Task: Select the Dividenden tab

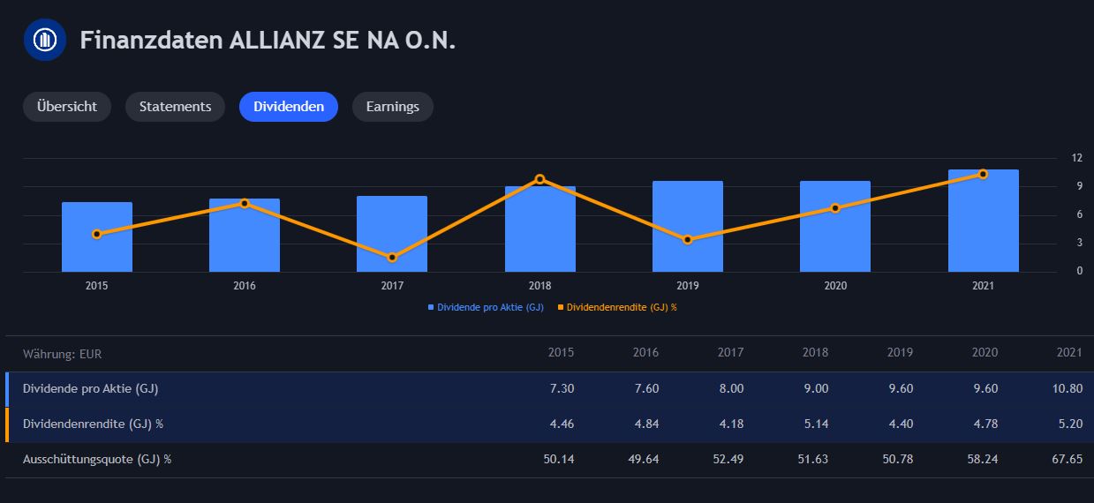Action: (x=289, y=107)
